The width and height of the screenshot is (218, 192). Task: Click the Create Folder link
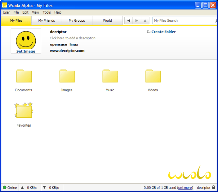tap(163, 32)
